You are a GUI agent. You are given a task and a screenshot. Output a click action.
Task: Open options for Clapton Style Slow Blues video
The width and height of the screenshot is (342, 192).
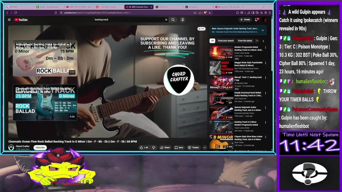265,137
